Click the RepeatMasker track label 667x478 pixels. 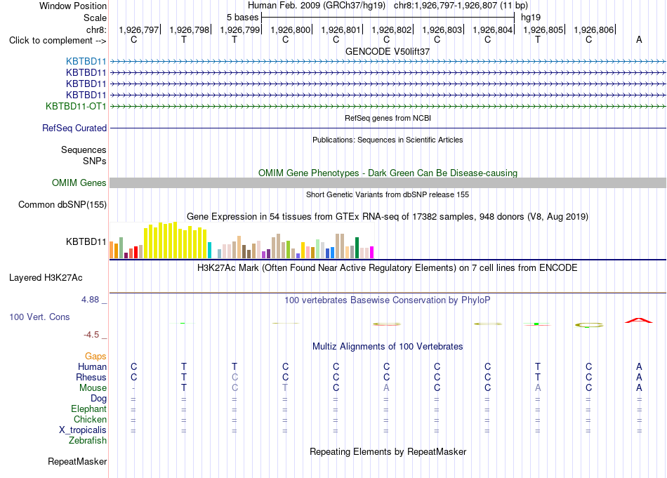77,461
